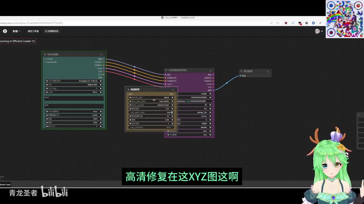Select next CKPT model with right arrow
Screen dimensions: 364x204
[101, 81]
